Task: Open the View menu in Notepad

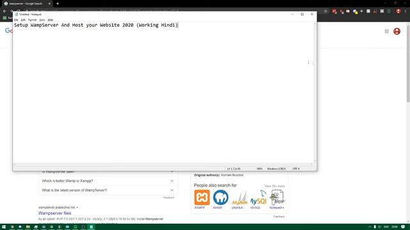Action: point(42,20)
